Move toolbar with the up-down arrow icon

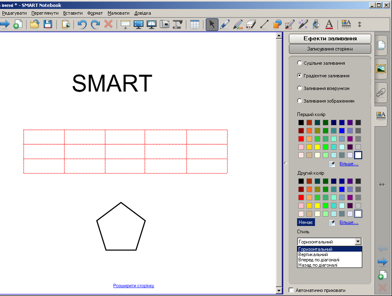tap(359, 24)
